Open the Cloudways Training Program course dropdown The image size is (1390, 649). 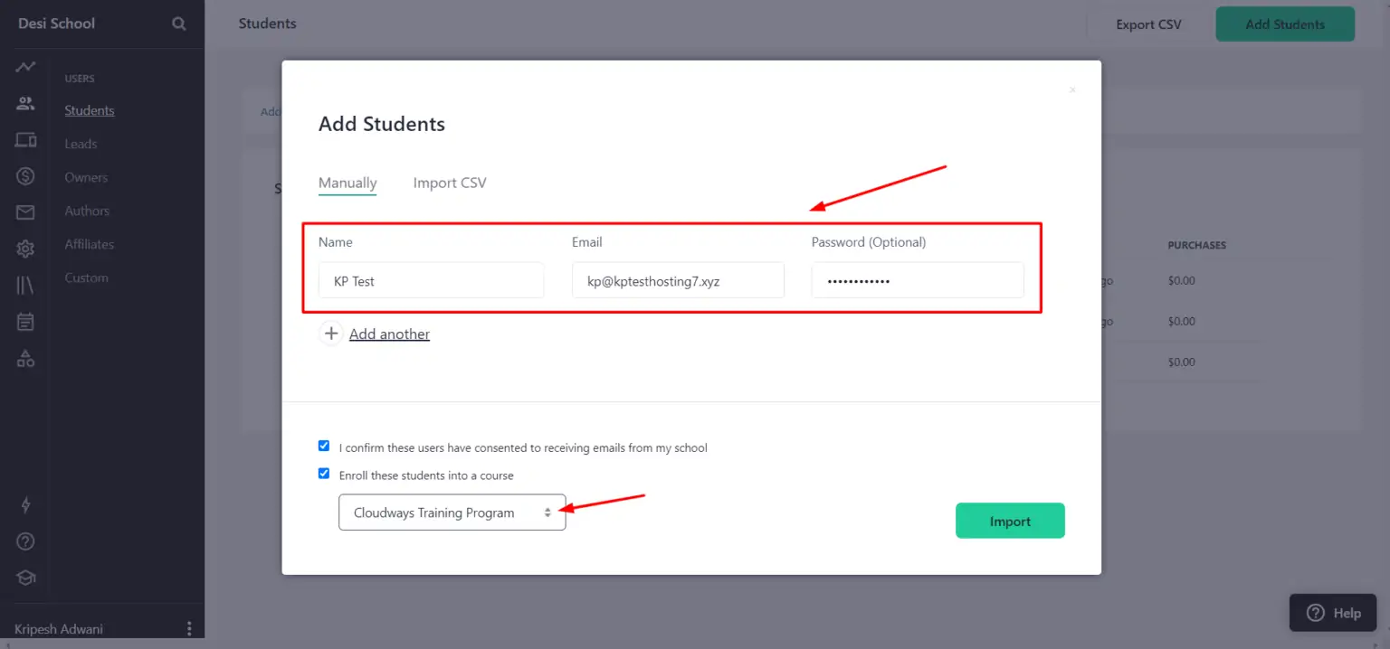[x=452, y=513]
